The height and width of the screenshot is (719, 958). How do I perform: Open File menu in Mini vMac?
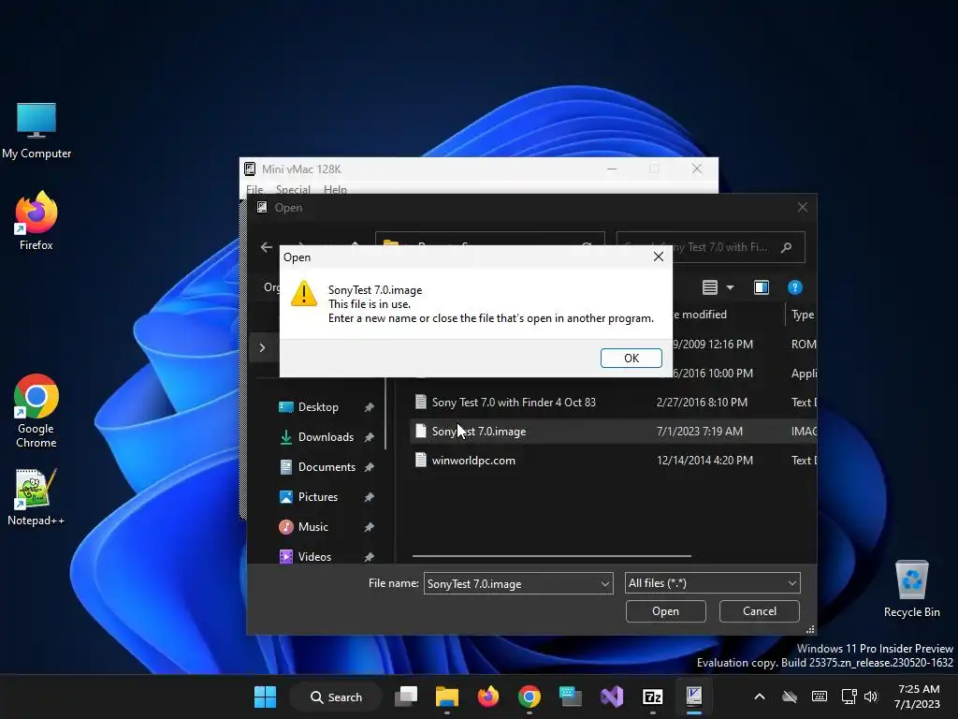254,189
